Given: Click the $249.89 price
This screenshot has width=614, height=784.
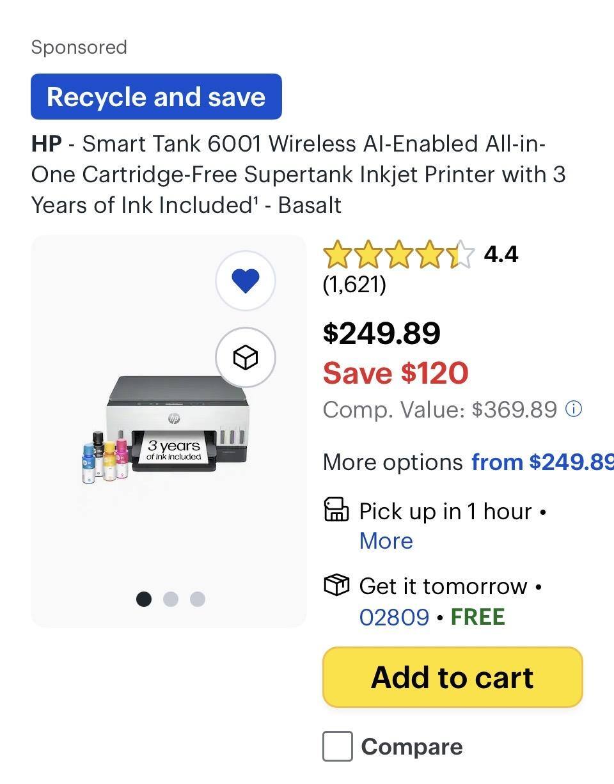Looking at the screenshot, I should point(382,333).
